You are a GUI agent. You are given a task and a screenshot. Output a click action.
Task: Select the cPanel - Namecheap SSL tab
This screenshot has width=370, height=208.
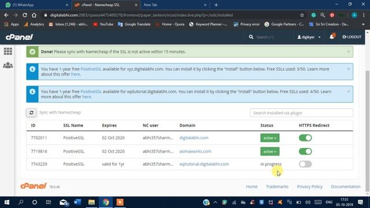point(105,5)
